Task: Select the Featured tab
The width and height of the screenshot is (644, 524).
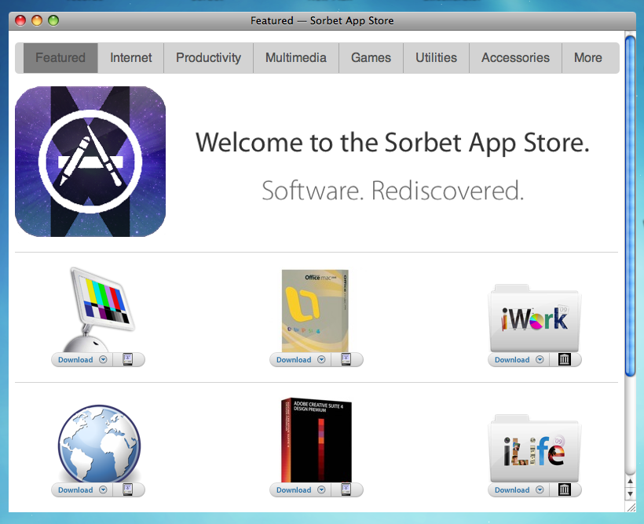Action: point(60,58)
